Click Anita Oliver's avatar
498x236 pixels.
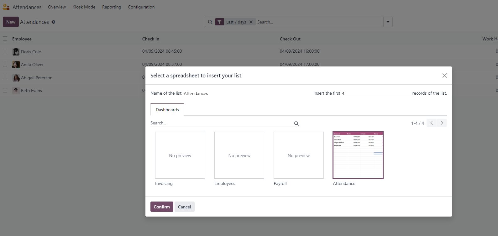point(16,65)
